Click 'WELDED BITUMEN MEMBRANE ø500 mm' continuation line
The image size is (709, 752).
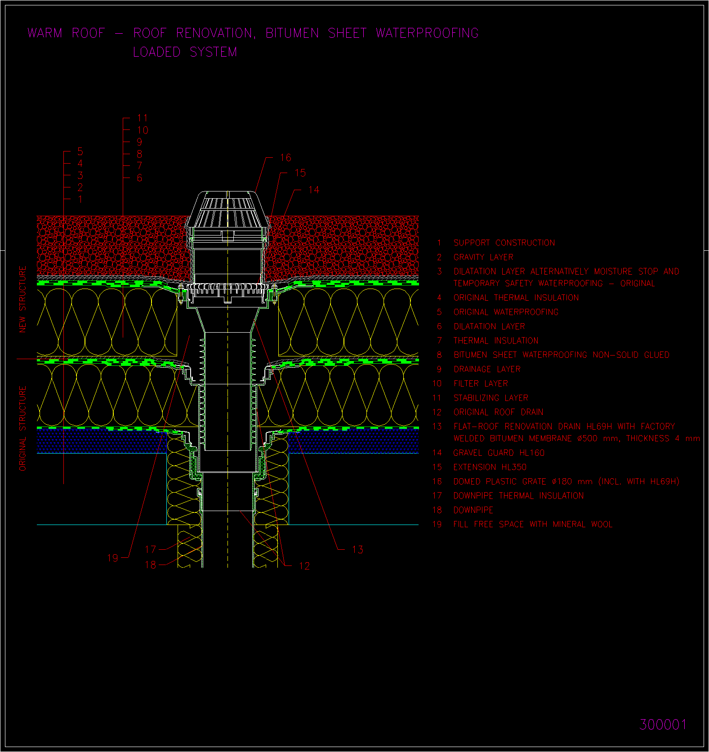577,438
